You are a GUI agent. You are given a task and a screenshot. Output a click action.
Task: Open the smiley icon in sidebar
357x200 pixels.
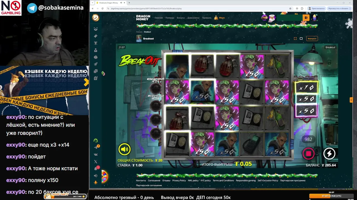[96, 29]
